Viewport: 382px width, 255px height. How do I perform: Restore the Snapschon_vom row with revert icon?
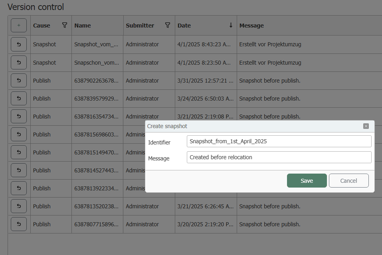[19, 63]
